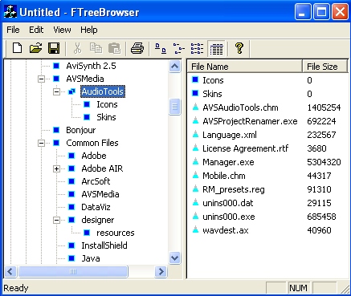Click tree scroll down arrow

pos(175,257)
